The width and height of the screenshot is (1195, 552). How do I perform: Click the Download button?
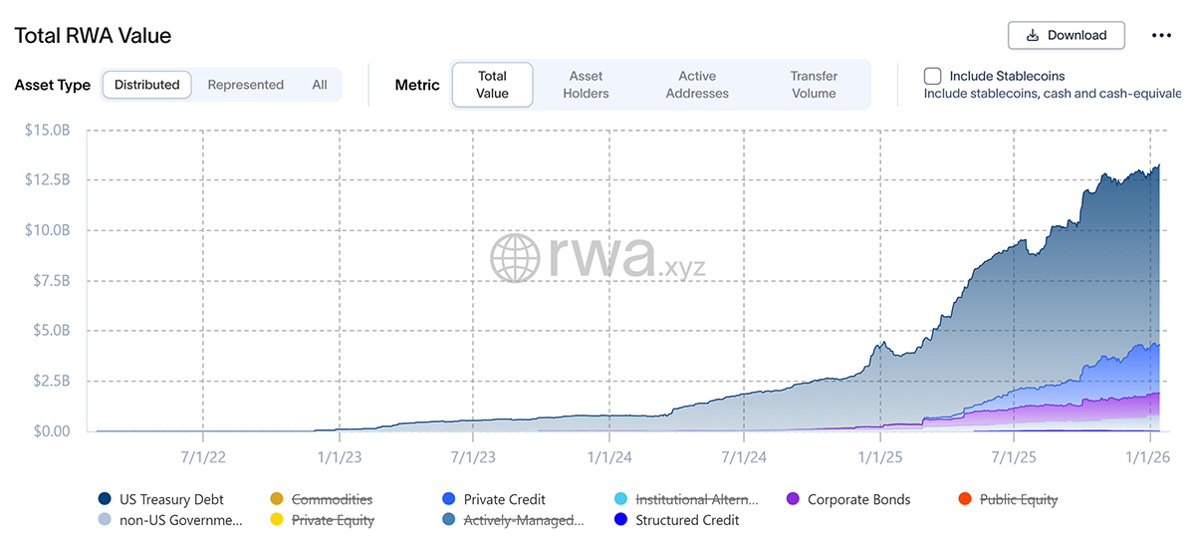pyautogui.click(x=1066, y=35)
